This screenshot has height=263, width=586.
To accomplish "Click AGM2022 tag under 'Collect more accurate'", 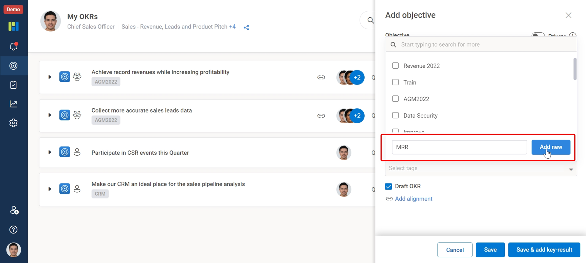I will coord(106,120).
